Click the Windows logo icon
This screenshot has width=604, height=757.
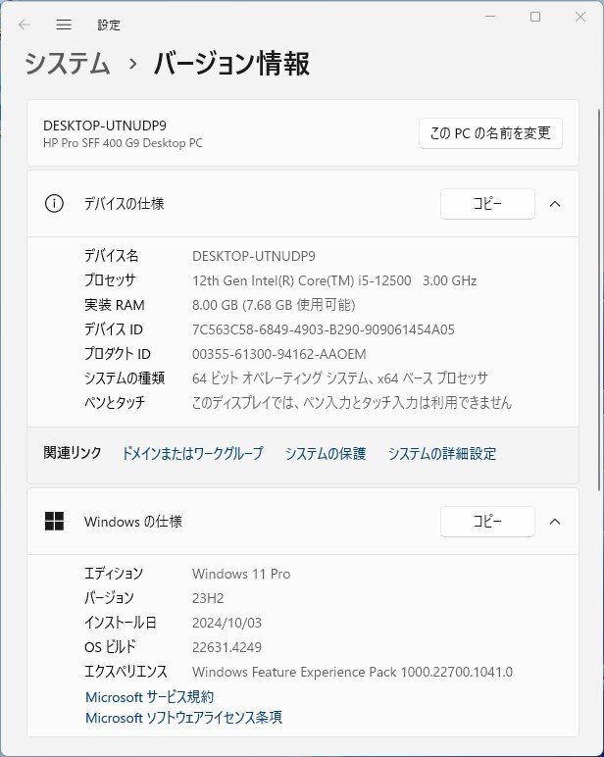pos(54,522)
